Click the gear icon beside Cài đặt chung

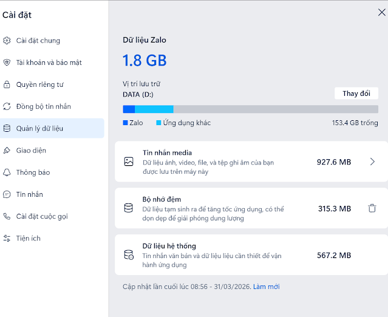click(x=7, y=40)
